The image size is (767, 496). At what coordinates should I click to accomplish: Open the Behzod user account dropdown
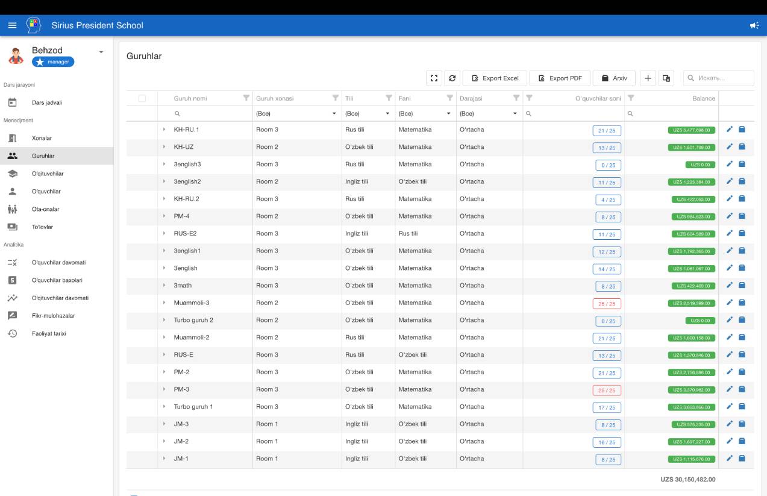(x=101, y=52)
